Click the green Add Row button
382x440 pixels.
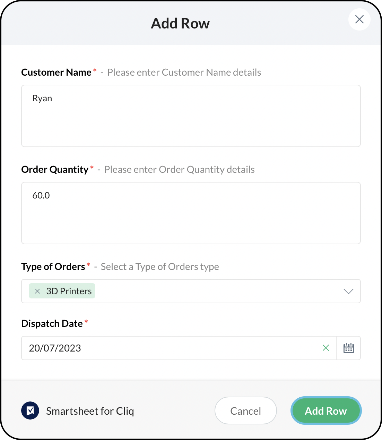pos(326,411)
